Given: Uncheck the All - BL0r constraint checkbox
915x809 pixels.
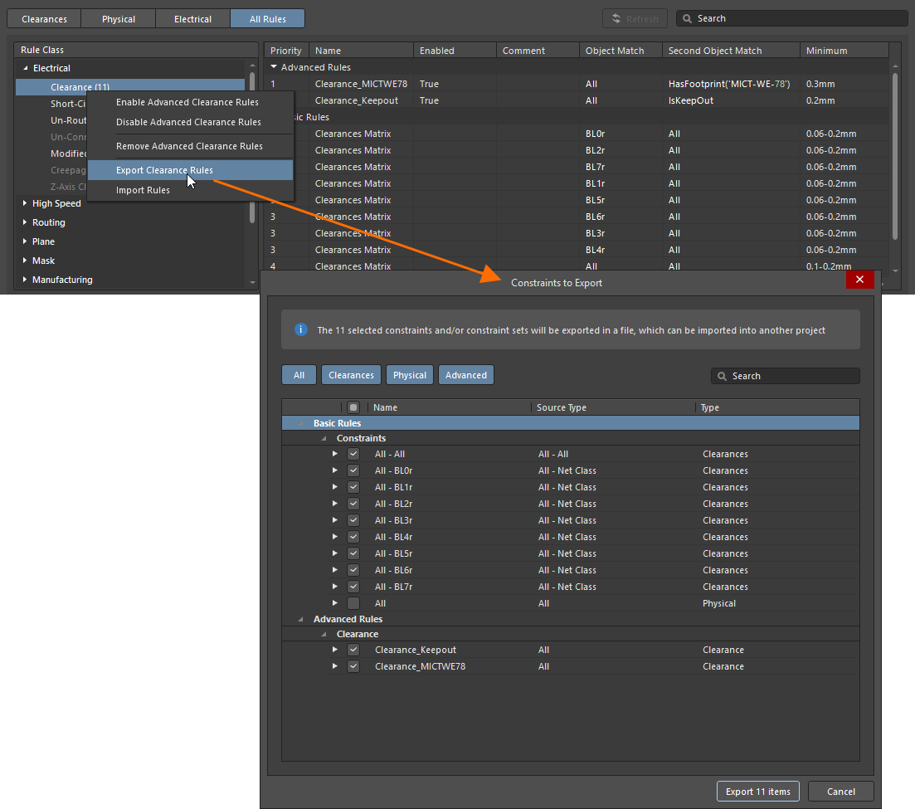Looking at the screenshot, I should tap(353, 470).
